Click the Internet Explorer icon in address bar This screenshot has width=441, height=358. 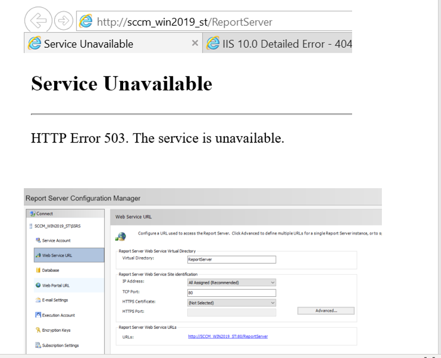tap(85, 20)
